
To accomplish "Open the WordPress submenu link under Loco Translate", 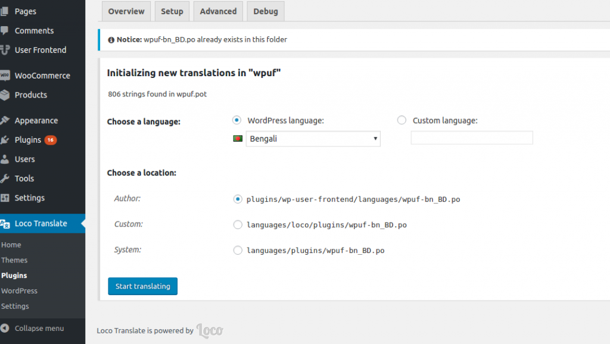I will pyautogui.click(x=20, y=290).
